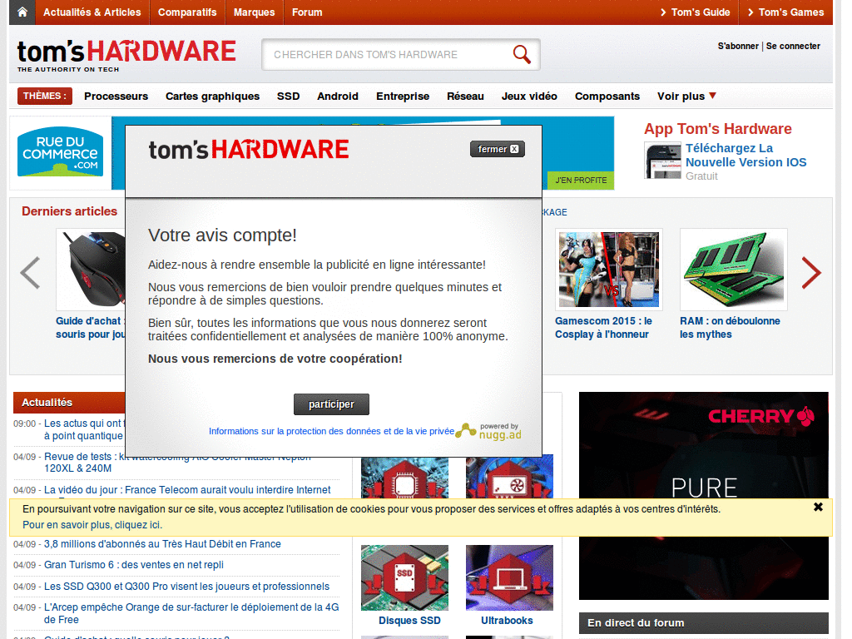
Task: Open the Comparatifs menu
Action: 187,12
